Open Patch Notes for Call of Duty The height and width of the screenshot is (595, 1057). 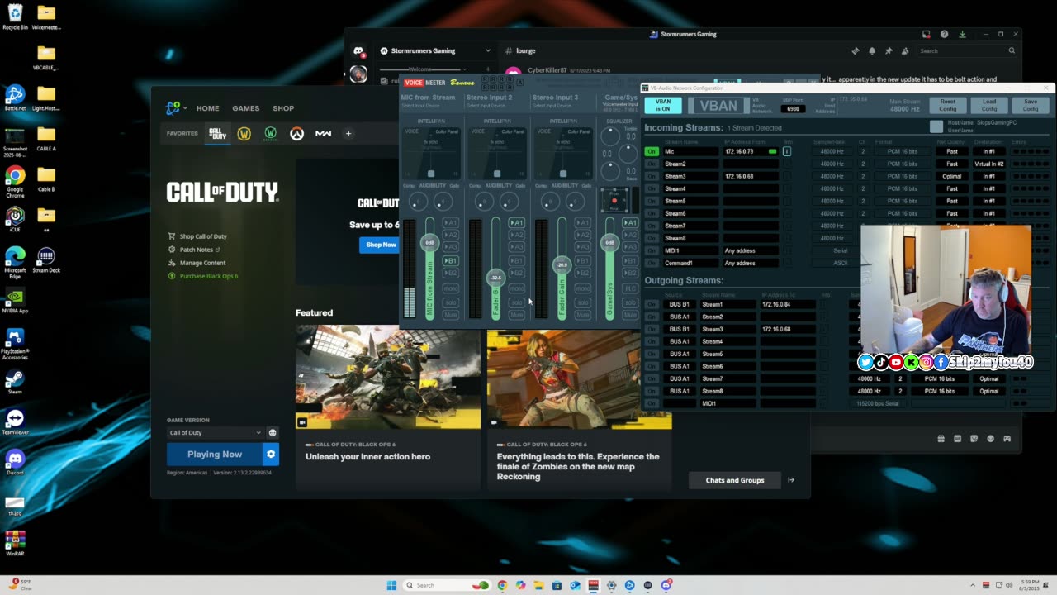pos(197,250)
